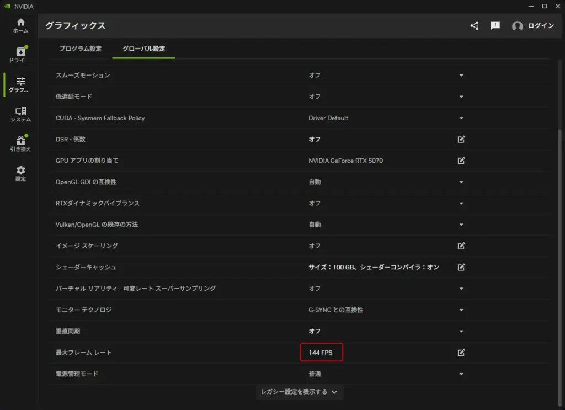This screenshot has width=565, height=410.
Task: Open the ドライバー sidebar icon
Action: (x=20, y=55)
